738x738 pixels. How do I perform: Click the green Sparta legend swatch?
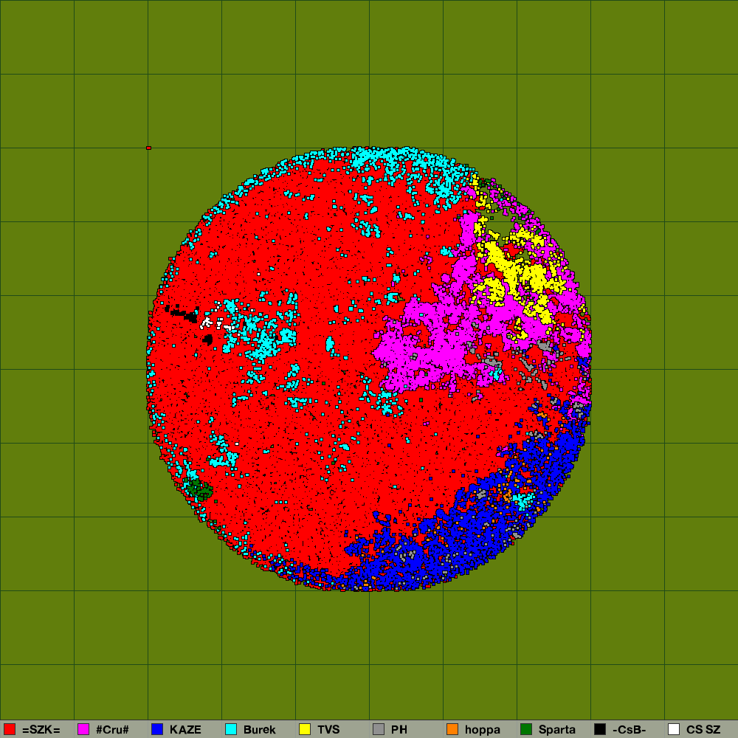pos(526,729)
